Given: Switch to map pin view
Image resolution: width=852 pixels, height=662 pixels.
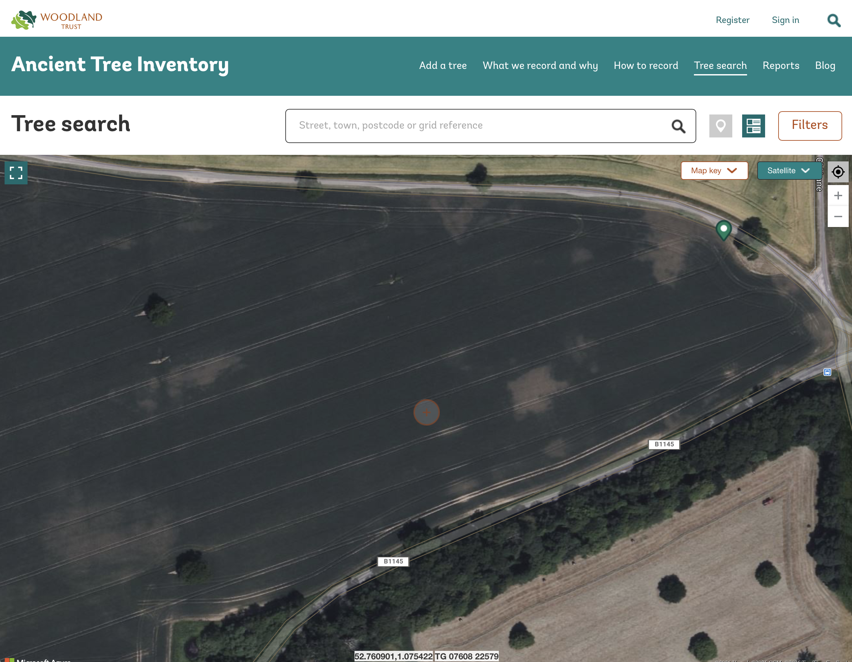Looking at the screenshot, I should tap(720, 126).
